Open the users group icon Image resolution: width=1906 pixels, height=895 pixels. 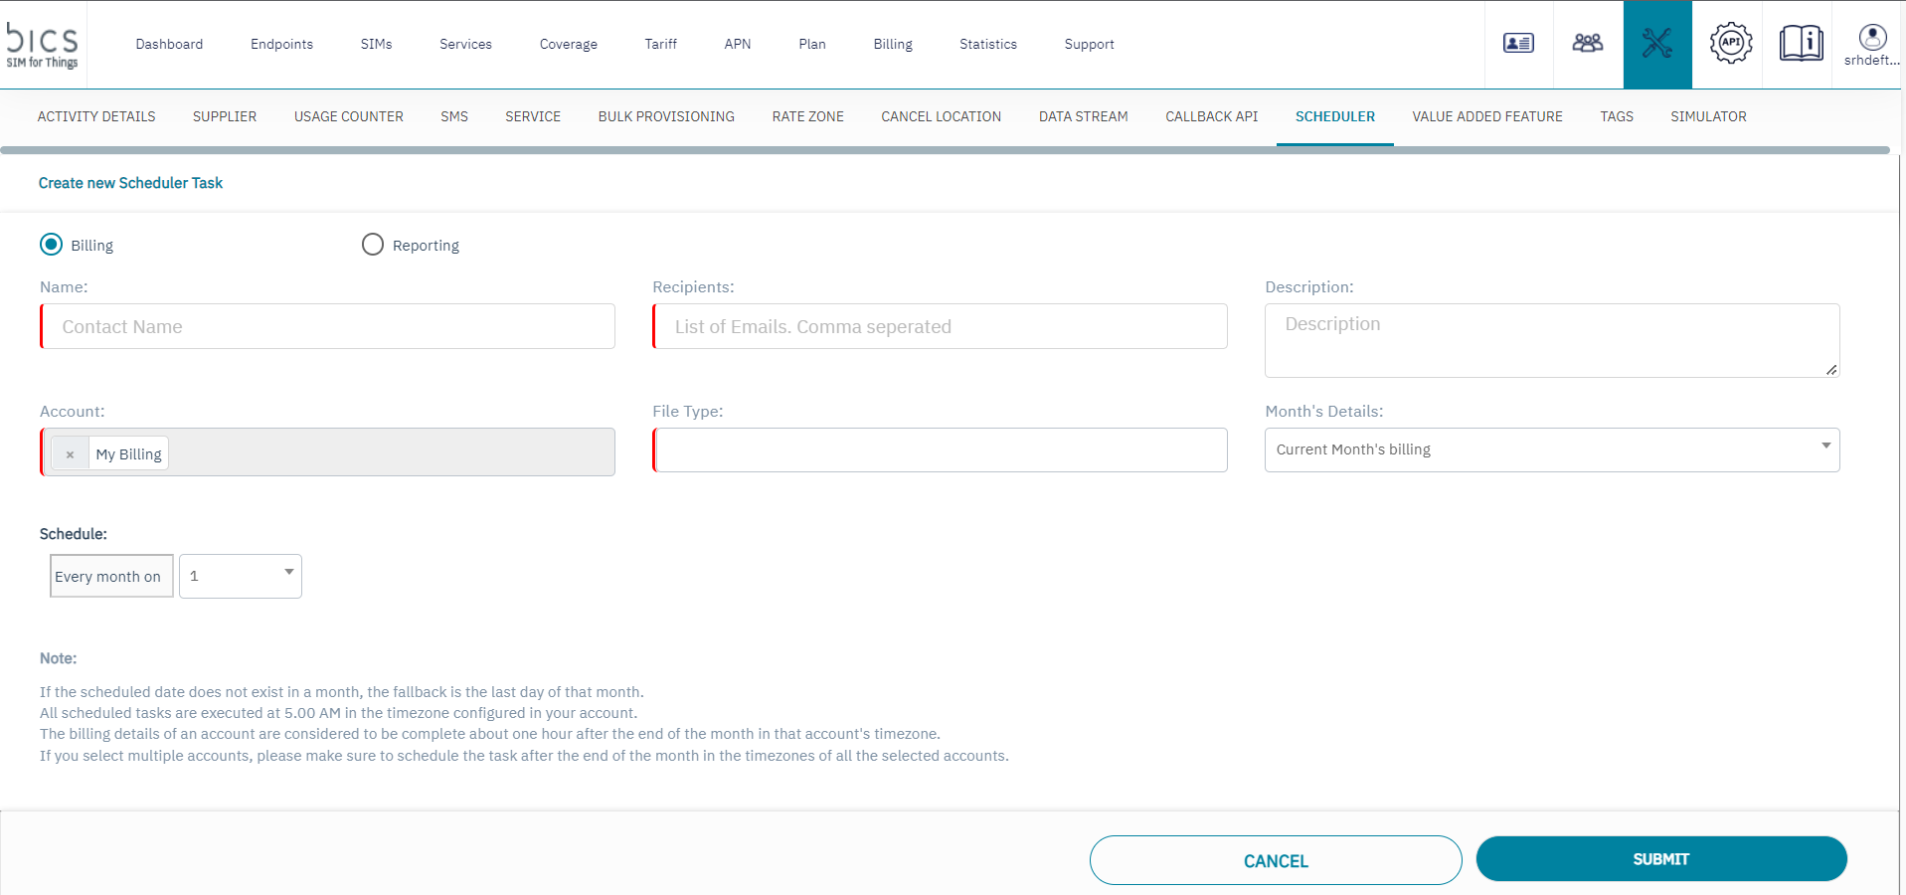tap(1588, 44)
